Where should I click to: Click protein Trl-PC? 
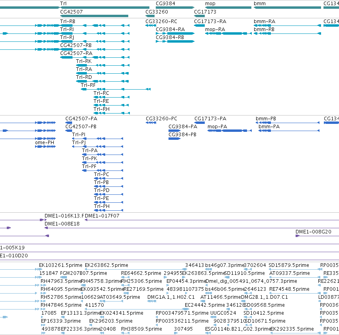[102, 174]
